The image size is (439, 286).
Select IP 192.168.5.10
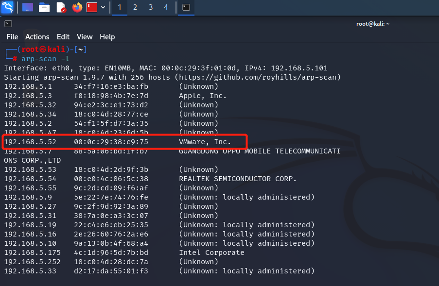pyautogui.click(x=30, y=243)
